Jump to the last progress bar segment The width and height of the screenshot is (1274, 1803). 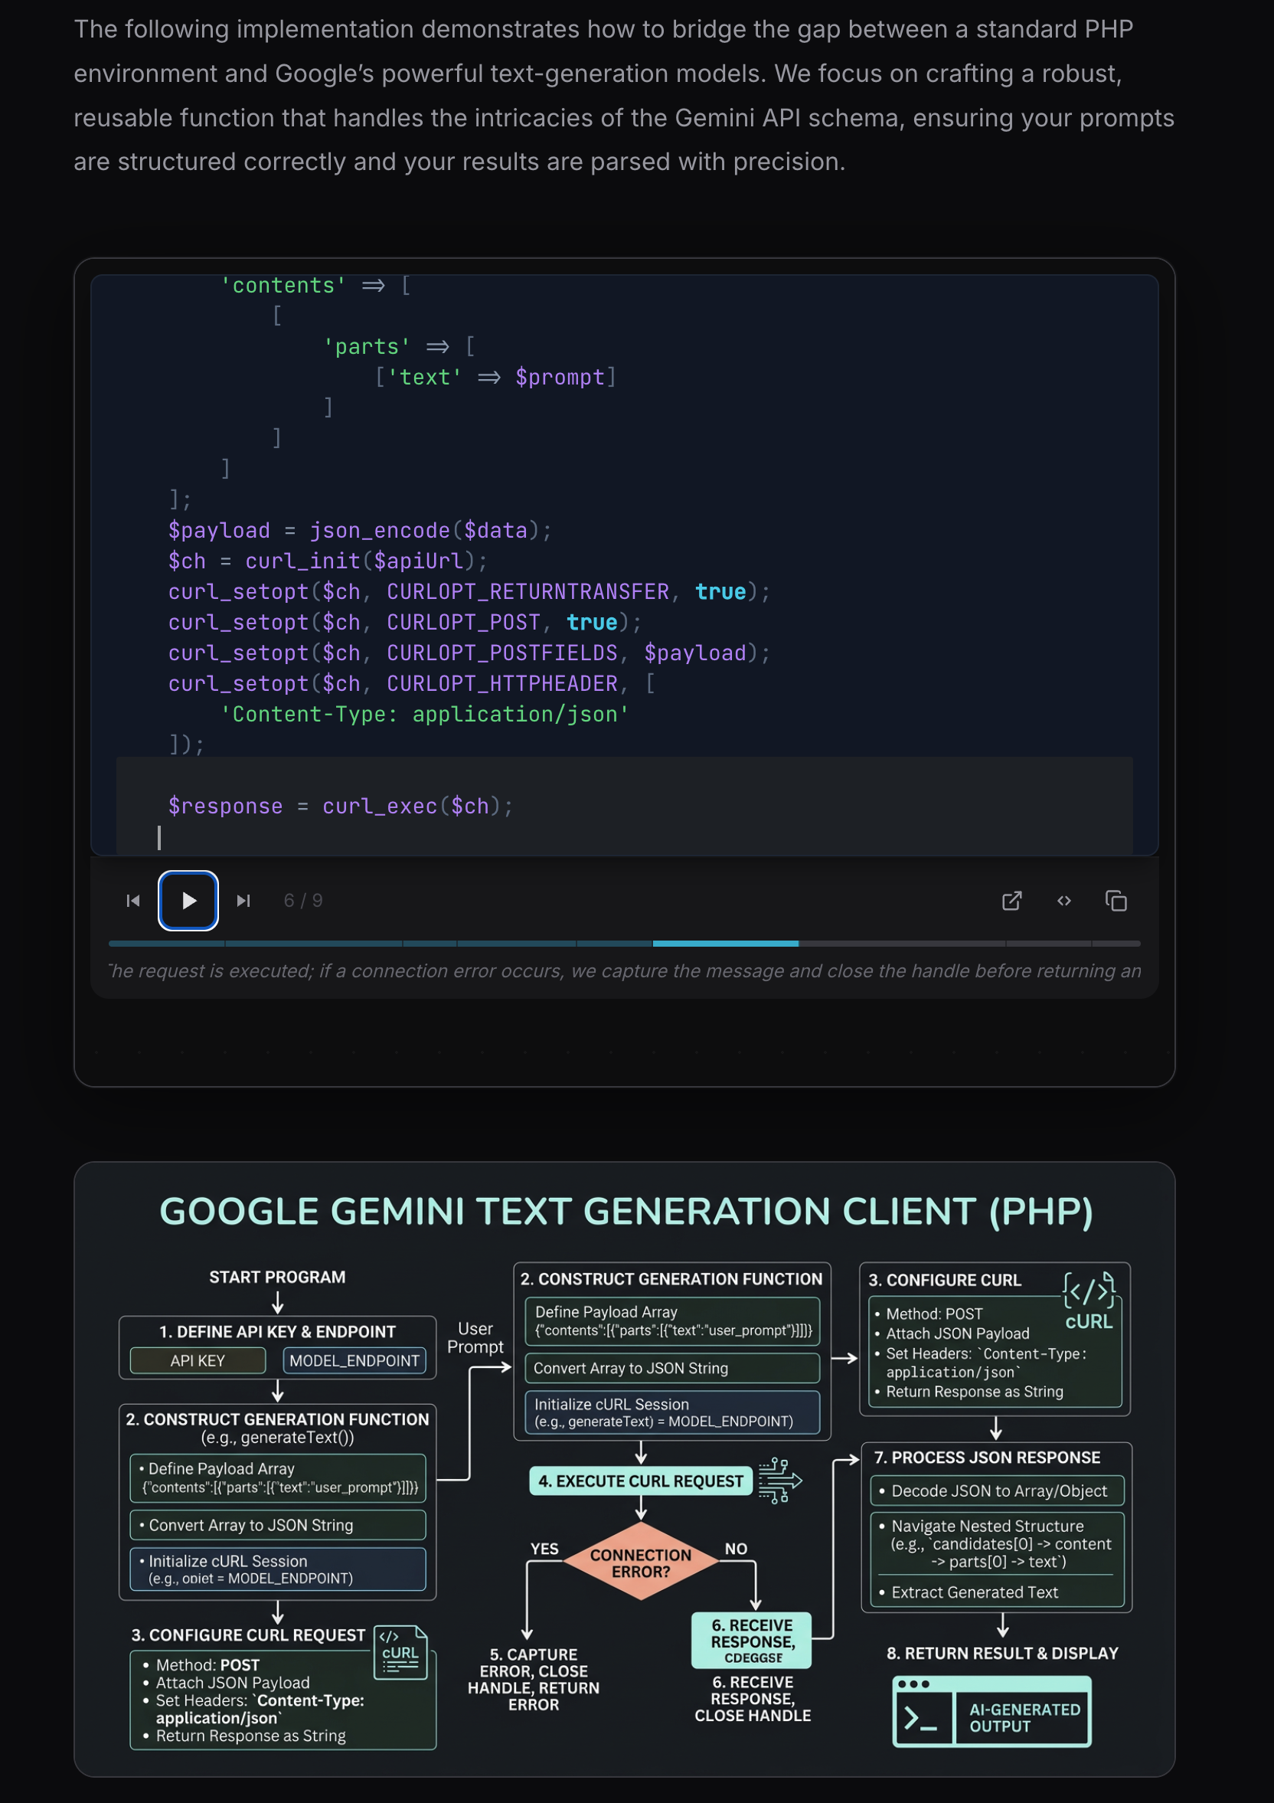[1116, 943]
